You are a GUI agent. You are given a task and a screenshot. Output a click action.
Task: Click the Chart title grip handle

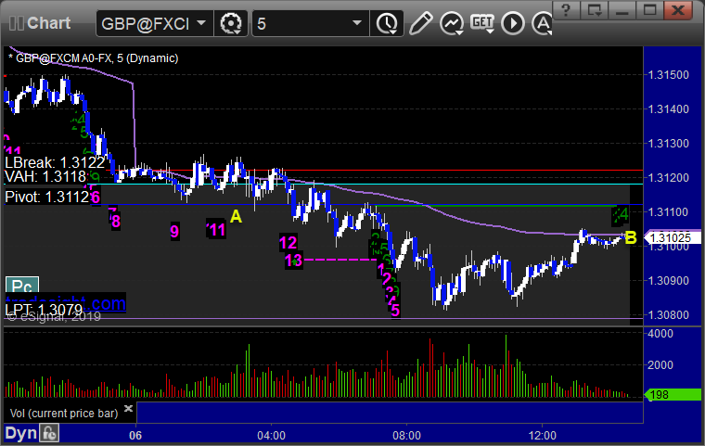coord(16,23)
